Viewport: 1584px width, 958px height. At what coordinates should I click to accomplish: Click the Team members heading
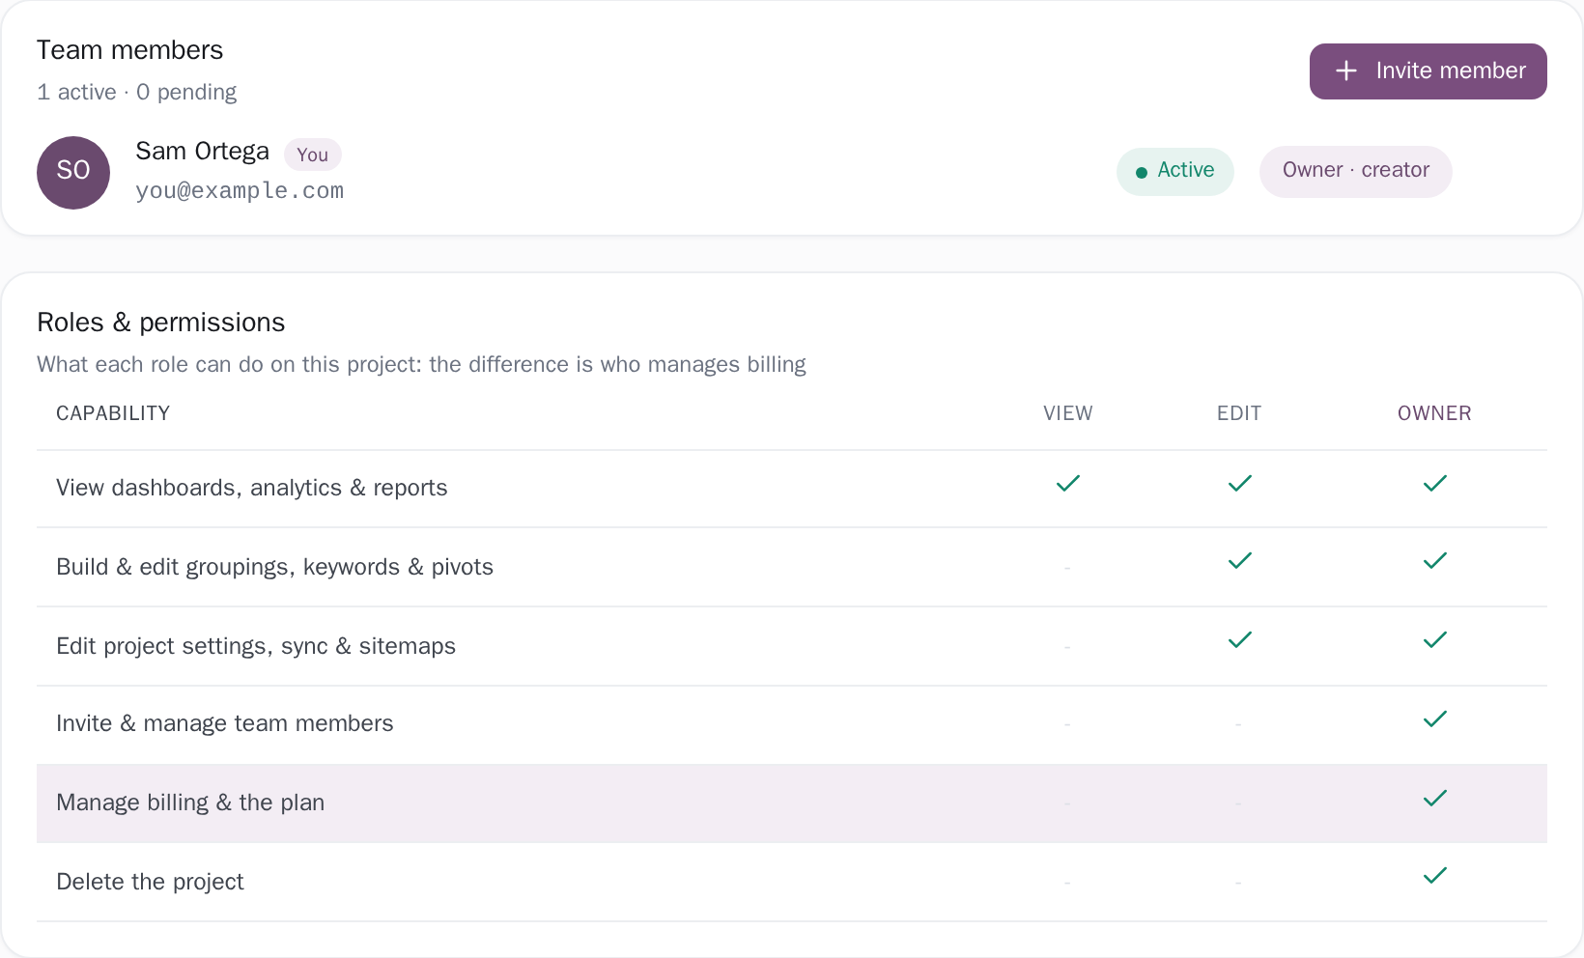coord(129,50)
